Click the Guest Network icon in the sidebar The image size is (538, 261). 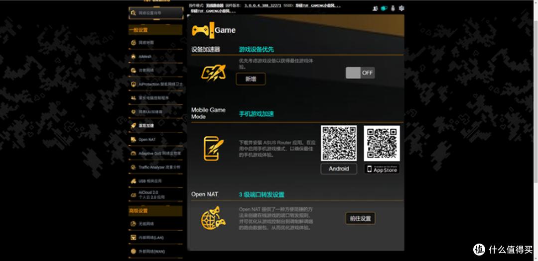(133, 70)
